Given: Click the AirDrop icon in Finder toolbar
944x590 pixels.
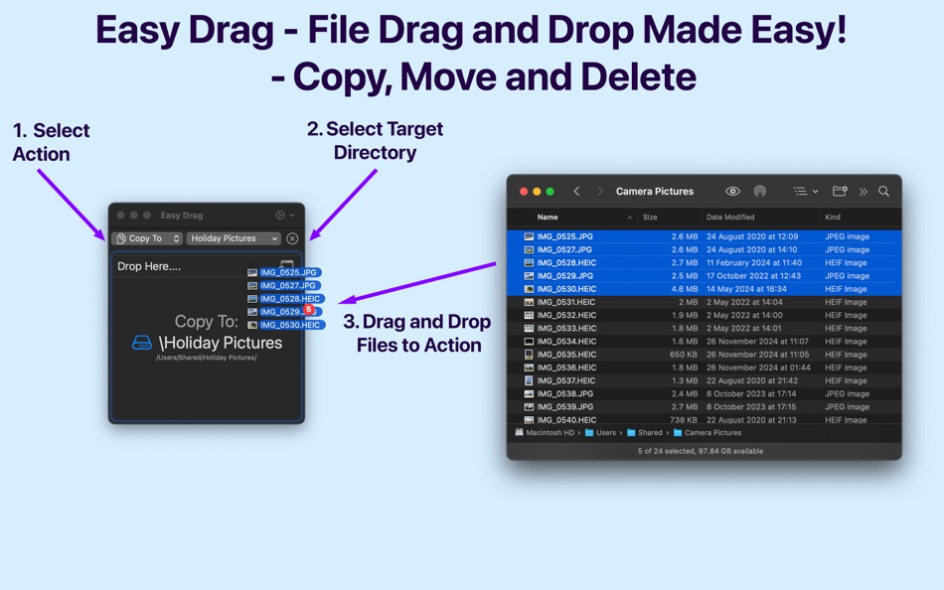Looking at the screenshot, I should pyautogui.click(x=760, y=191).
